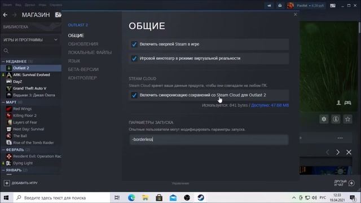Click Red Wings game icon
This screenshot has width=361, height=203.
[9, 109]
